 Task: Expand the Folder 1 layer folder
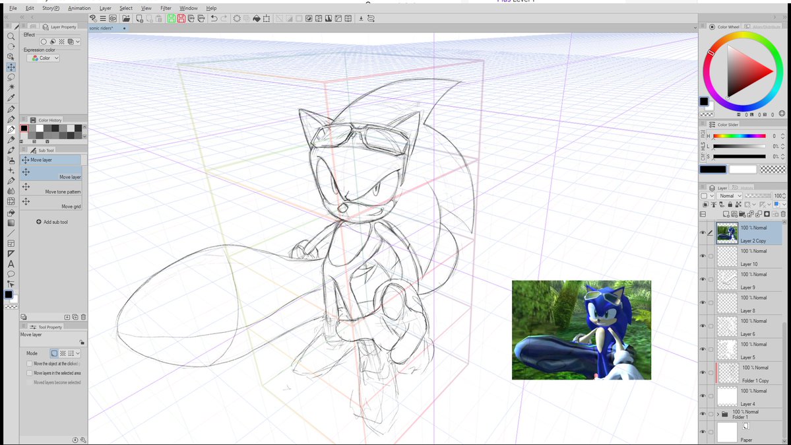pyautogui.click(x=718, y=414)
